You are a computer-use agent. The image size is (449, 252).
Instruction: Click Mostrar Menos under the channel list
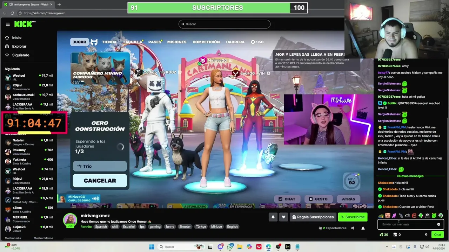(43, 238)
